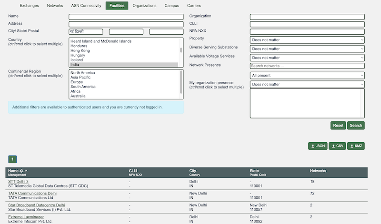Viewport: 381px width, 224px height.
Task: Focus the Organization input field
Action: (x=307, y=17)
